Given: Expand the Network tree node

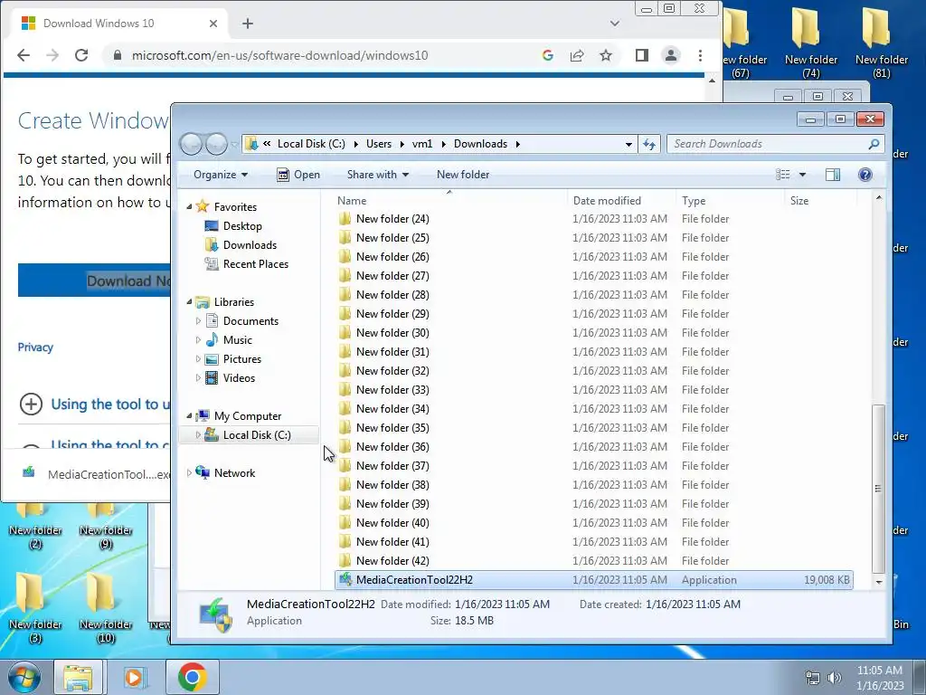Looking at the screenshot, I should click(x=189, y=472).
